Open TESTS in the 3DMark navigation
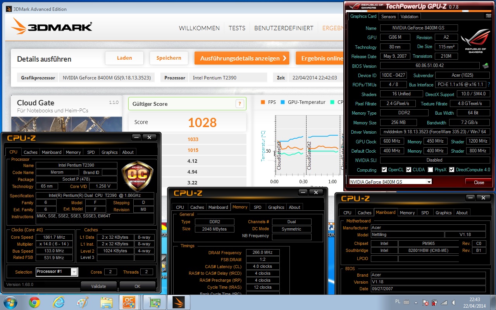This screenshot has height=310, width=496. point(237,28)
